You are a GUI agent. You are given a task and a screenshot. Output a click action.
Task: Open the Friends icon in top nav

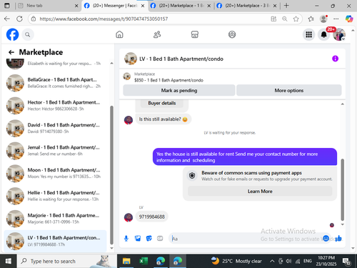pos(157,34)
